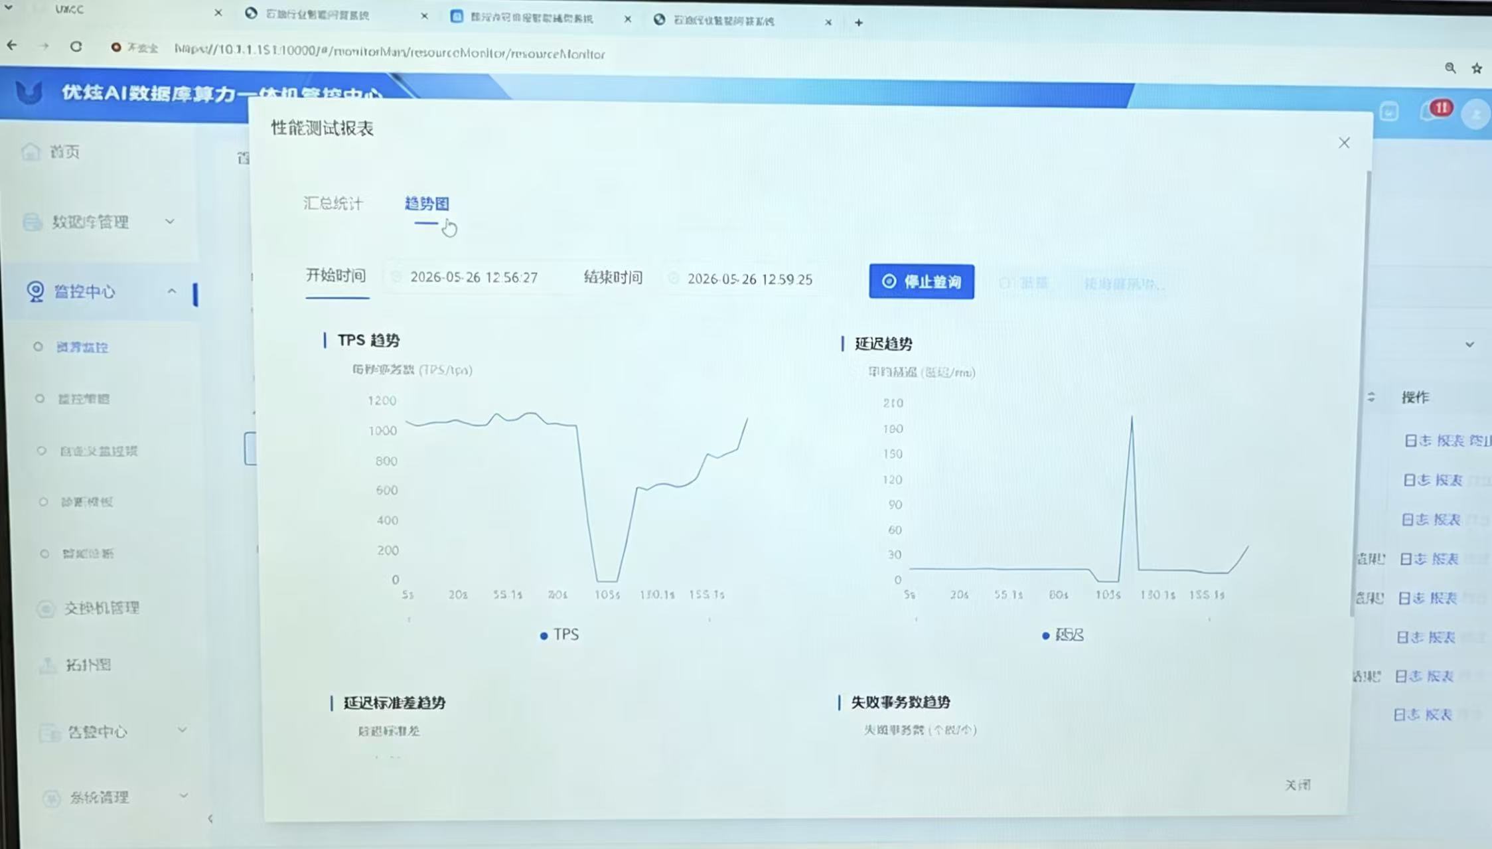Image resolution: width=1492 pixels, height=849 pixels.
Task: Click the browser back arrow
Action: (x=12, y=46)
